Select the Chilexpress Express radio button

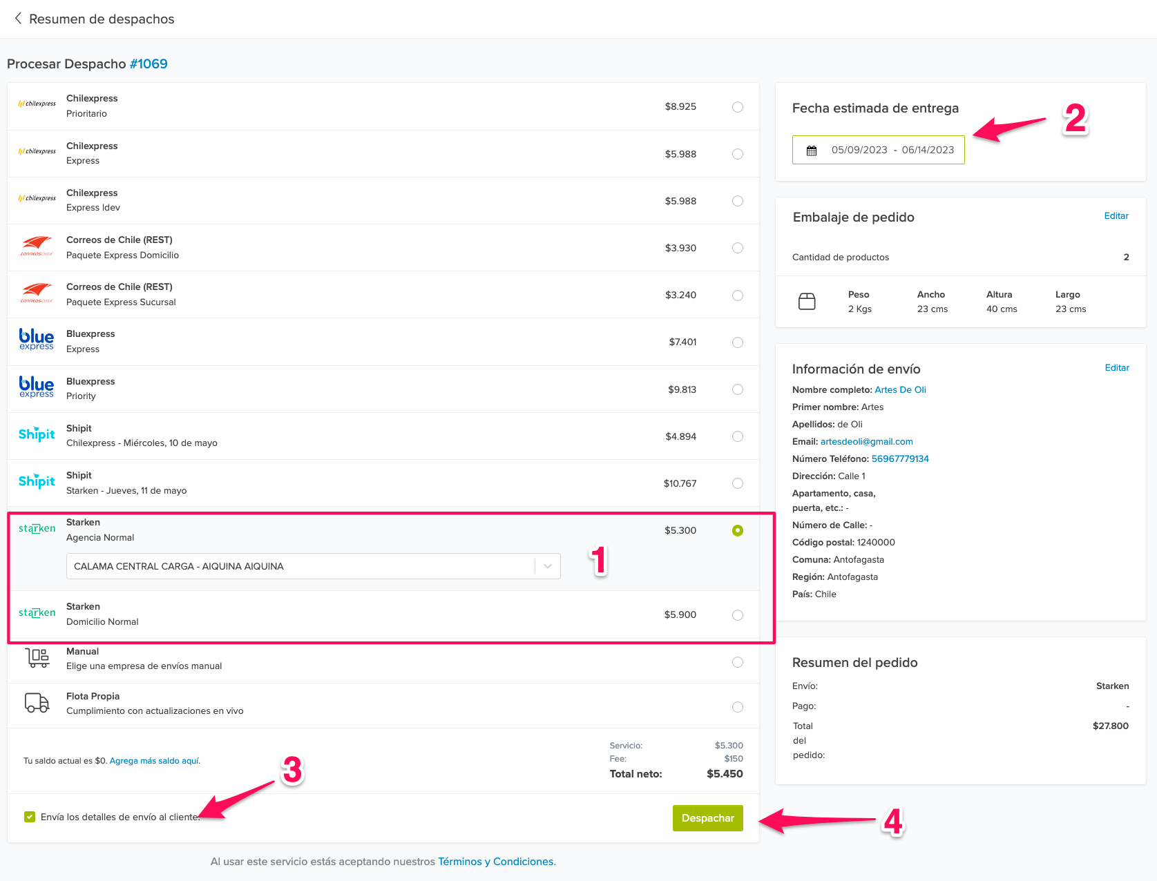[738, 154]
